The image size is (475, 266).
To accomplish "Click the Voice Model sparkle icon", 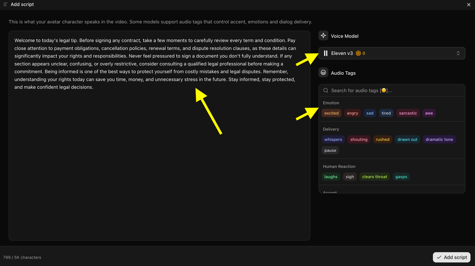I will [323, 36].
